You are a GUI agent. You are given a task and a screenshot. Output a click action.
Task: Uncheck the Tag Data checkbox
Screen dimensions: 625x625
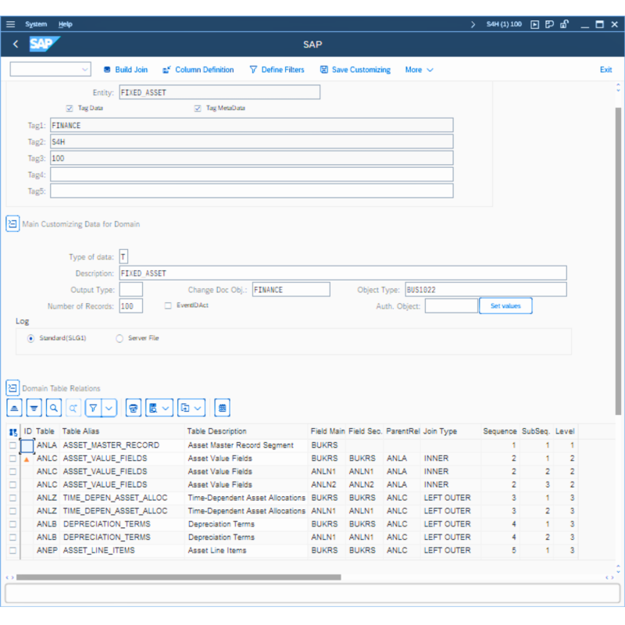point(70,109)
